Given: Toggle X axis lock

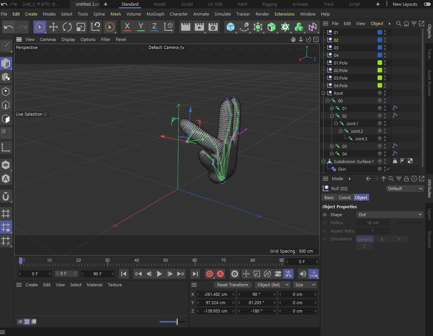Looking at the screenshot, I should [127, 27].
